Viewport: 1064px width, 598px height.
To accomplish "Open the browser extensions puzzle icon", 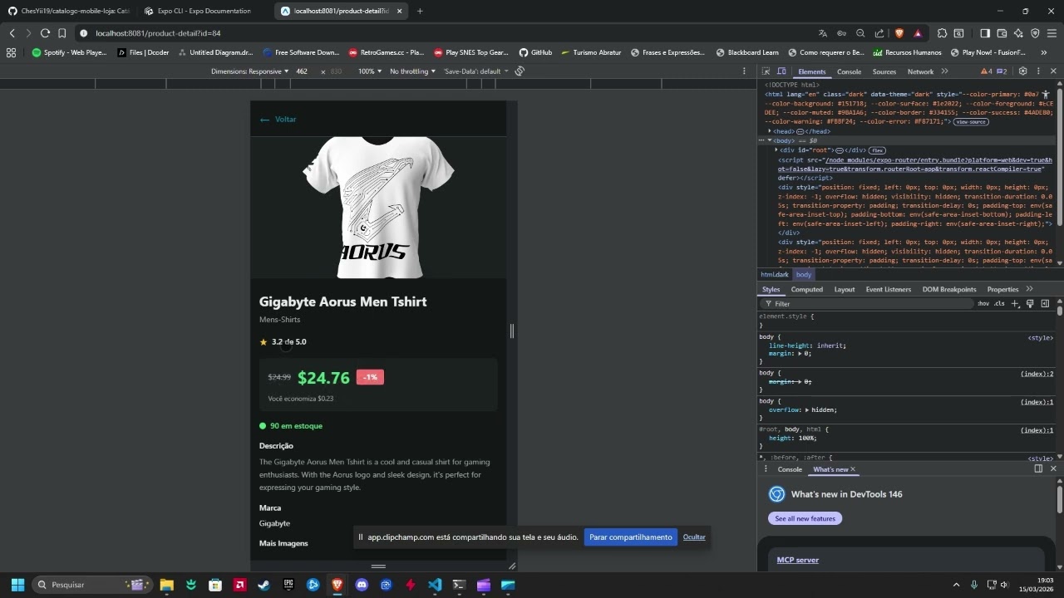I will click(x=942, y=33).
